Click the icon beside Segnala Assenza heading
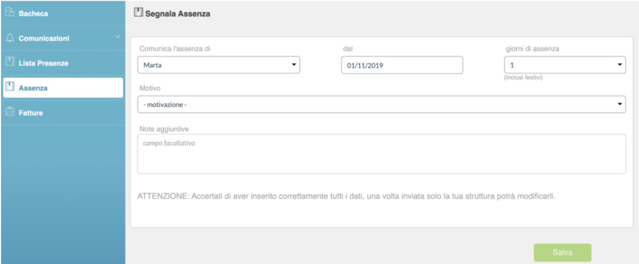The height and width of the screenshot is (264, 639). 136,13
